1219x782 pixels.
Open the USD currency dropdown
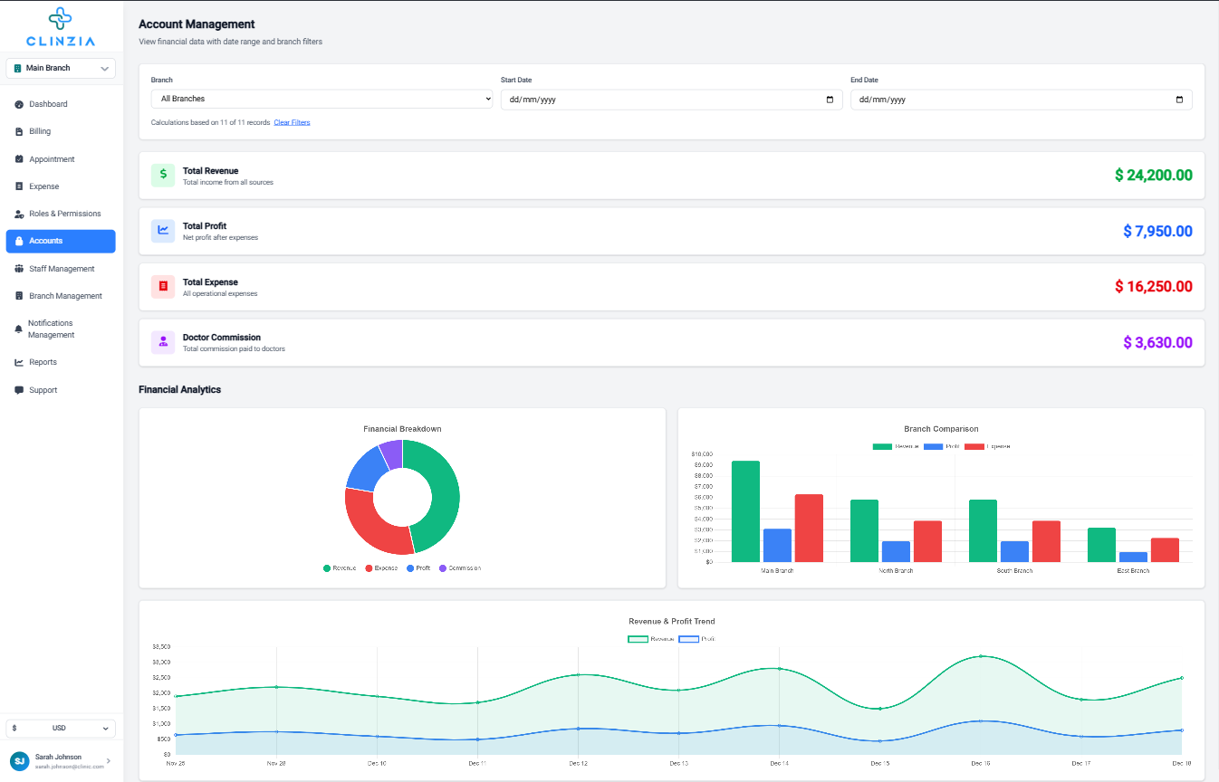click(61, 728)
